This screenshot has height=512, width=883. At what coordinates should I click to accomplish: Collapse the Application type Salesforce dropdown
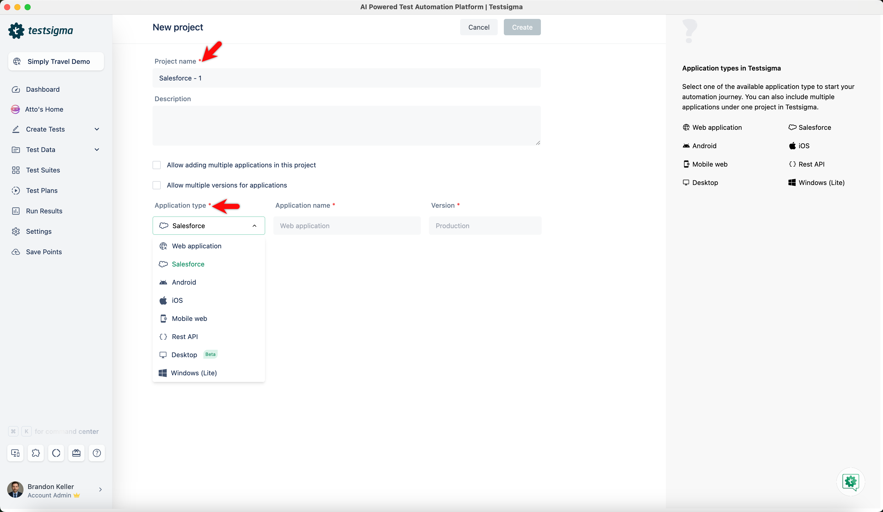coord(254,226)
